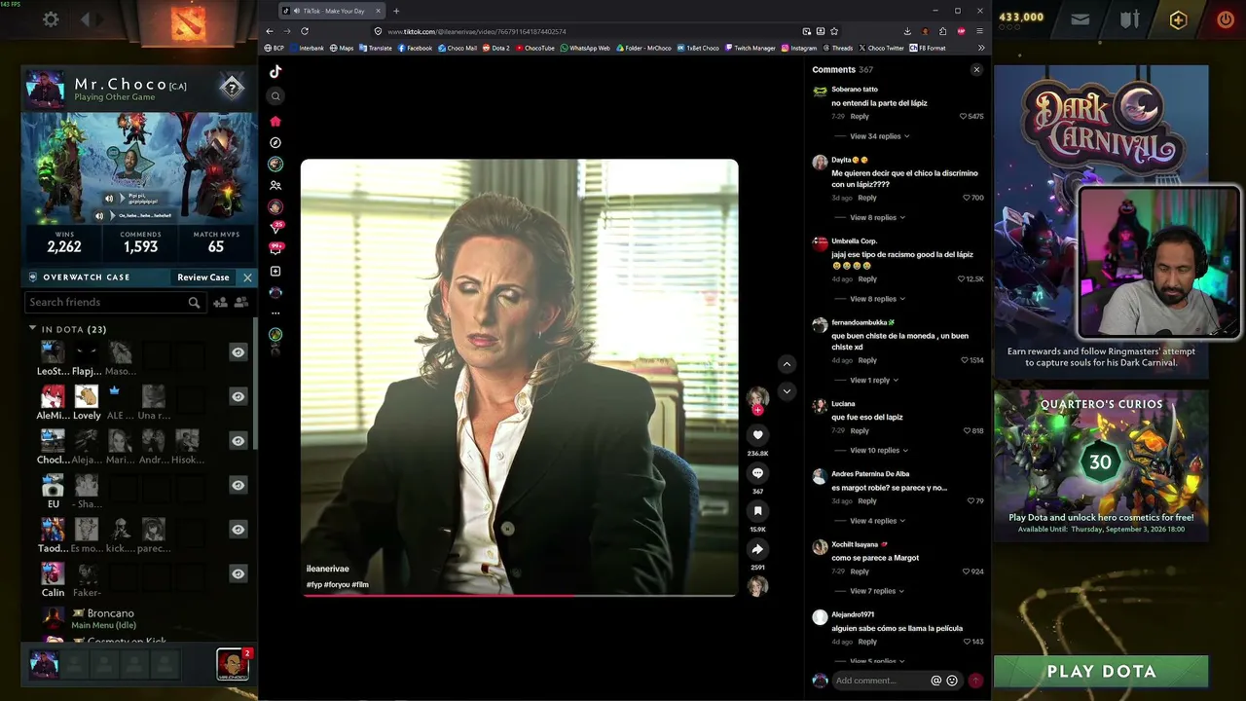This screenshot has width=1246, height=701.
Task: Open TikTok search magnifier
Action: [x=275, y=95]
